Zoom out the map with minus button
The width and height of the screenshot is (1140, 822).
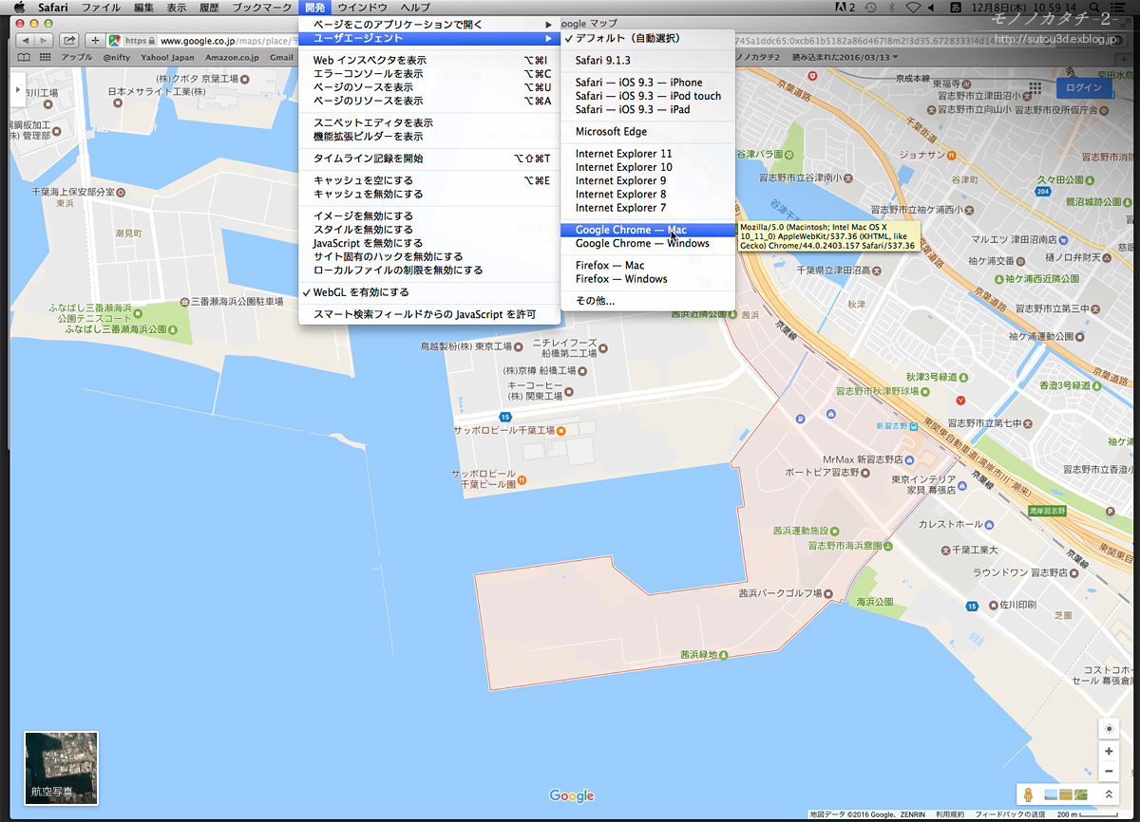pos(1109,771)
